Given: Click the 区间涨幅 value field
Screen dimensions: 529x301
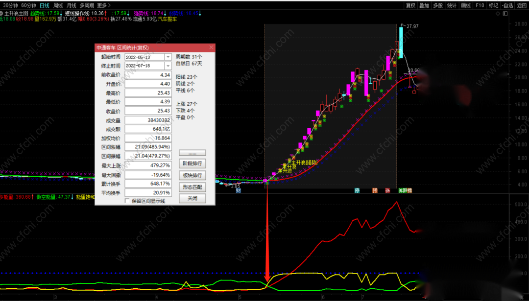Looking at the screenshot, I should pos(148,147).
